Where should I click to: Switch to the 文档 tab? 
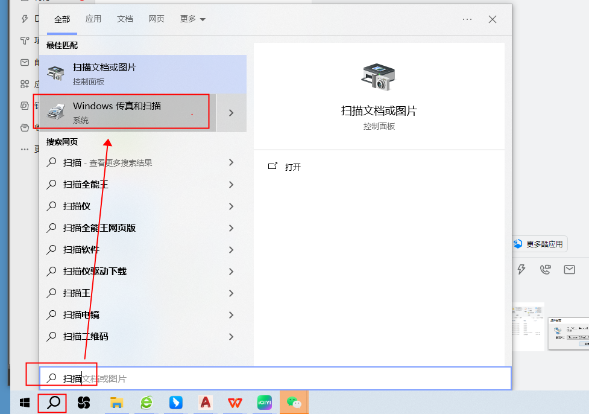(x=125, y=19)
